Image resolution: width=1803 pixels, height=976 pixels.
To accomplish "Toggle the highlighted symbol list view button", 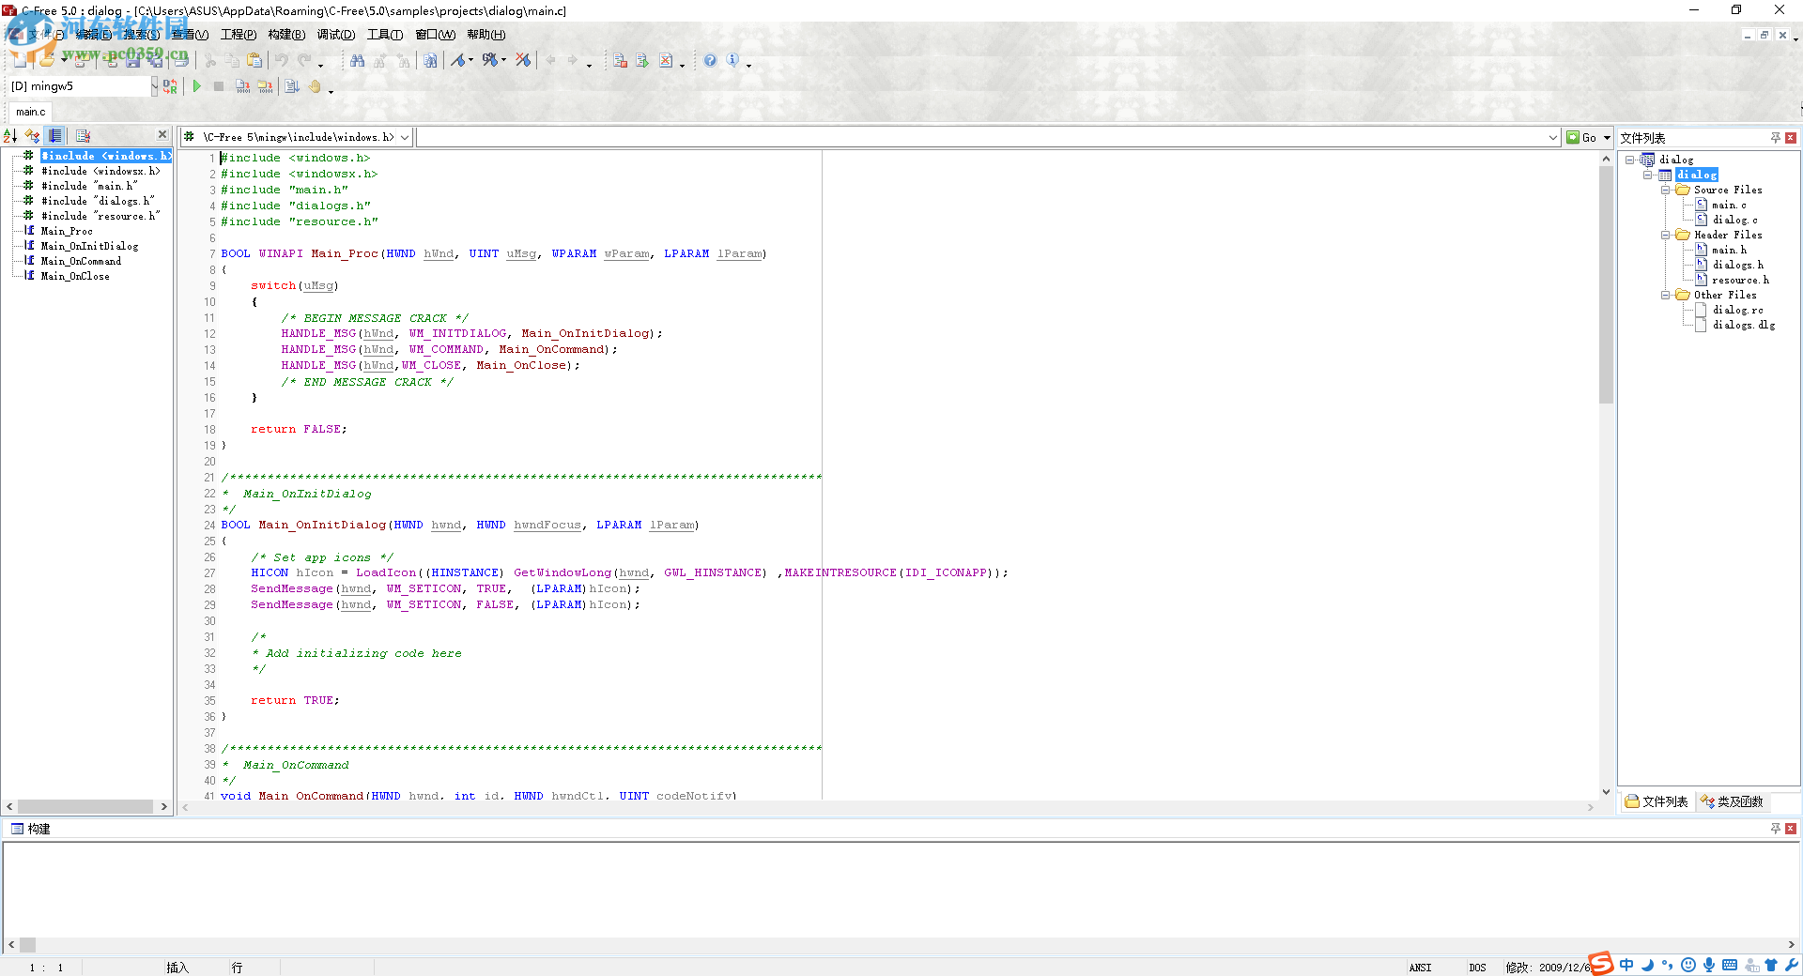I will click(x=55, y=136).
